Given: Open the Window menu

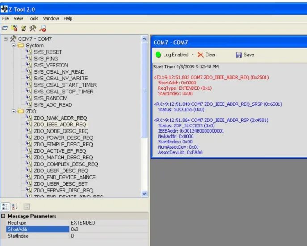Looking at the screenshot, I should tap(51, 18).
